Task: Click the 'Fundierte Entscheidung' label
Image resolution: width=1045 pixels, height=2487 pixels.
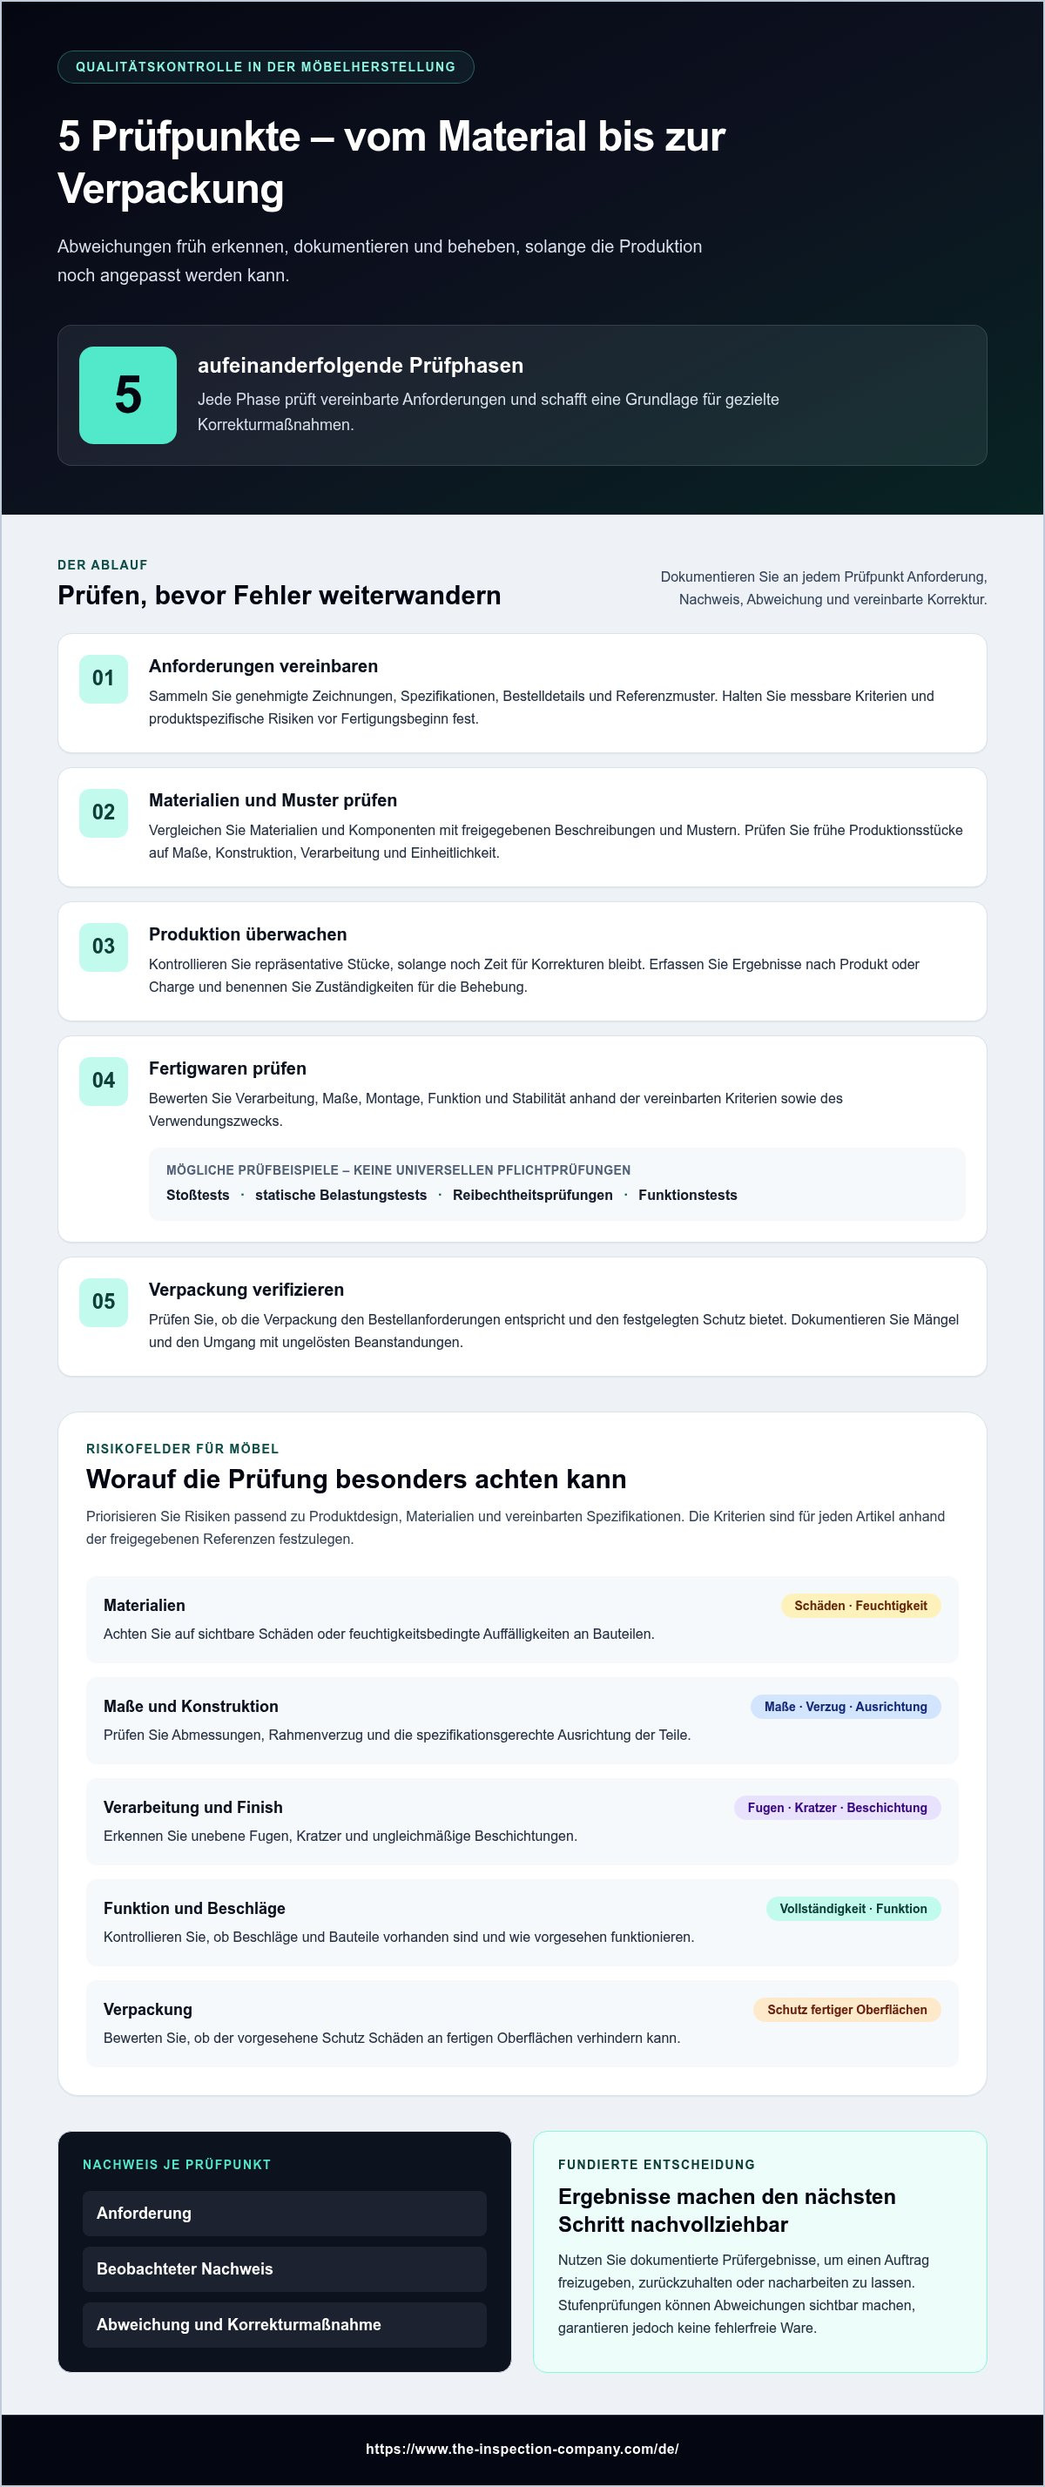Action: tap(657, 2165)
